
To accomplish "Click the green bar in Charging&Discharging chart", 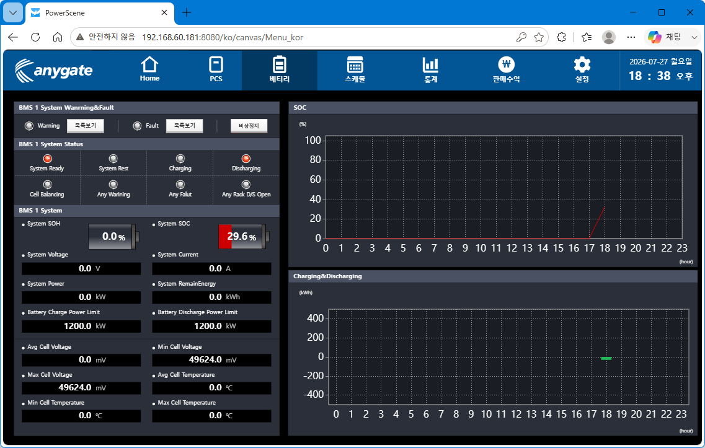I will pyautogui.click(x=606, y=358).
